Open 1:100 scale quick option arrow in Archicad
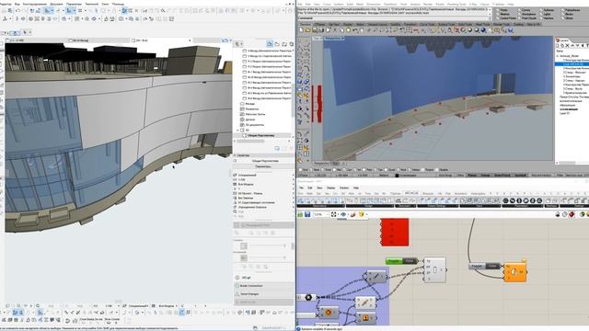Screen dimensions: 589x331 click(294, 180)
